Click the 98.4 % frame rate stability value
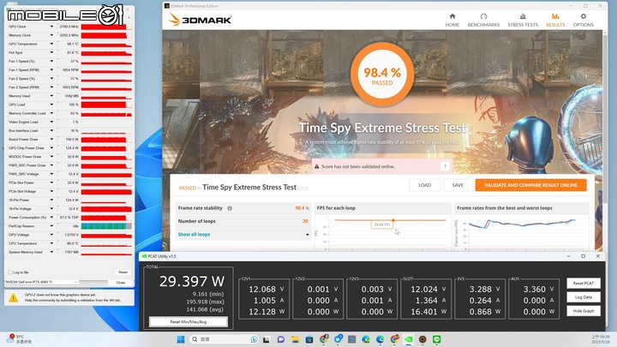Viewport: 617px width, 347px height. [302, 208]
